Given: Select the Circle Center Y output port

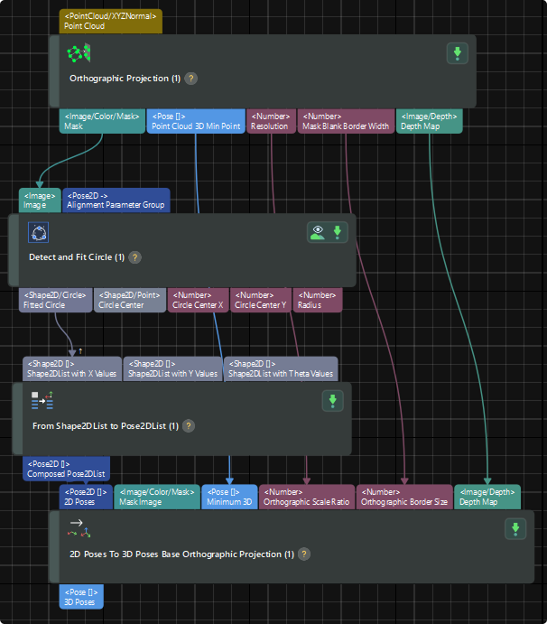Looking at the screenshot, I should [261, 300].
